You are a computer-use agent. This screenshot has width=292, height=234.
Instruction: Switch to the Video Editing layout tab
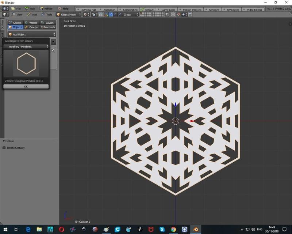[x=253, y=10]
